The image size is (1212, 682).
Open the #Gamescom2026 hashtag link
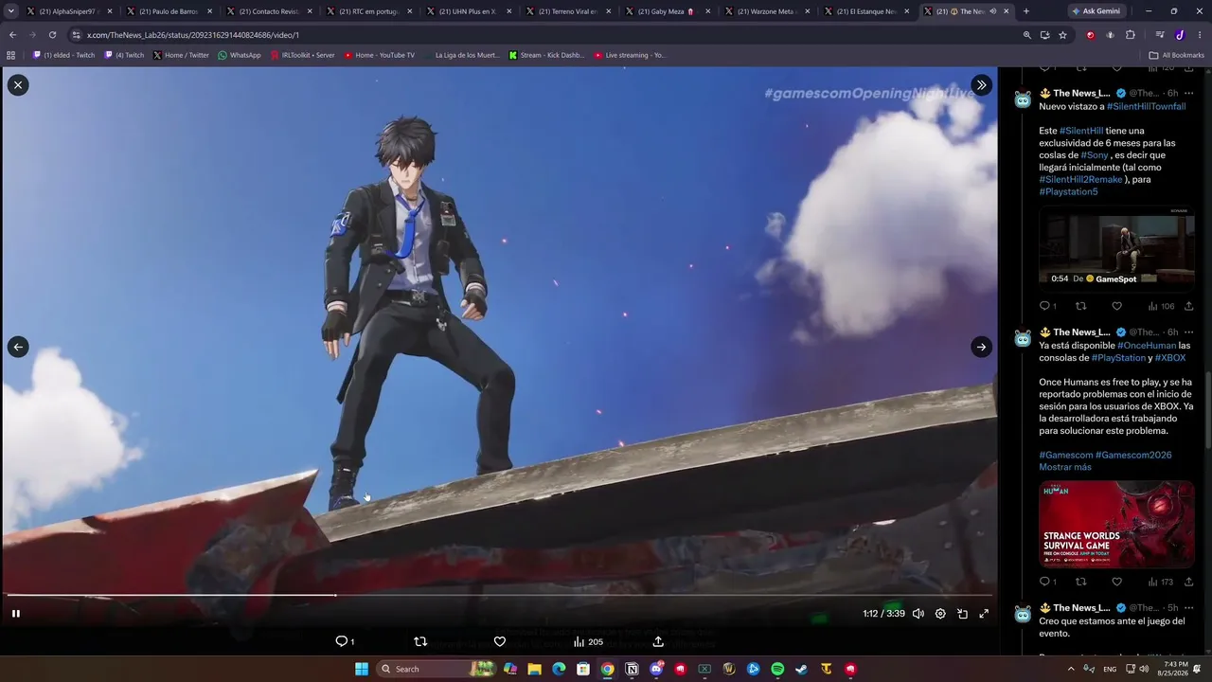pos(1133,455)
